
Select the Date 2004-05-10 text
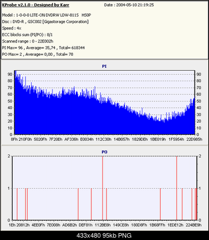[x=129, y=5]
